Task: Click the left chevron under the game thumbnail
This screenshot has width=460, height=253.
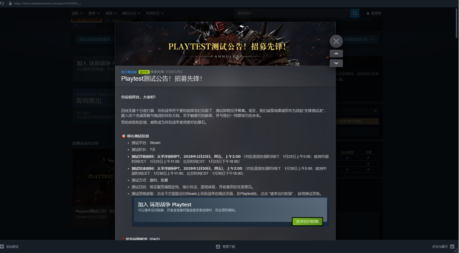Action: [76, 25]
